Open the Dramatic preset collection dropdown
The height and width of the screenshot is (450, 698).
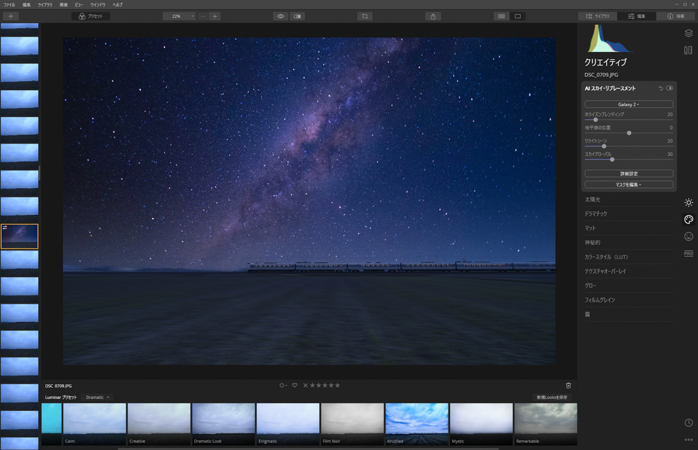pyautogui.click(x=98, y=398)
